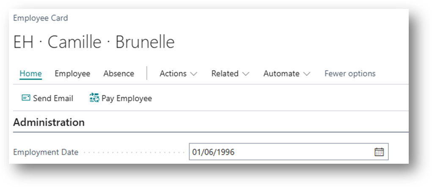
Task: Collapse the Administration section heading
Action: pos(49,122)
